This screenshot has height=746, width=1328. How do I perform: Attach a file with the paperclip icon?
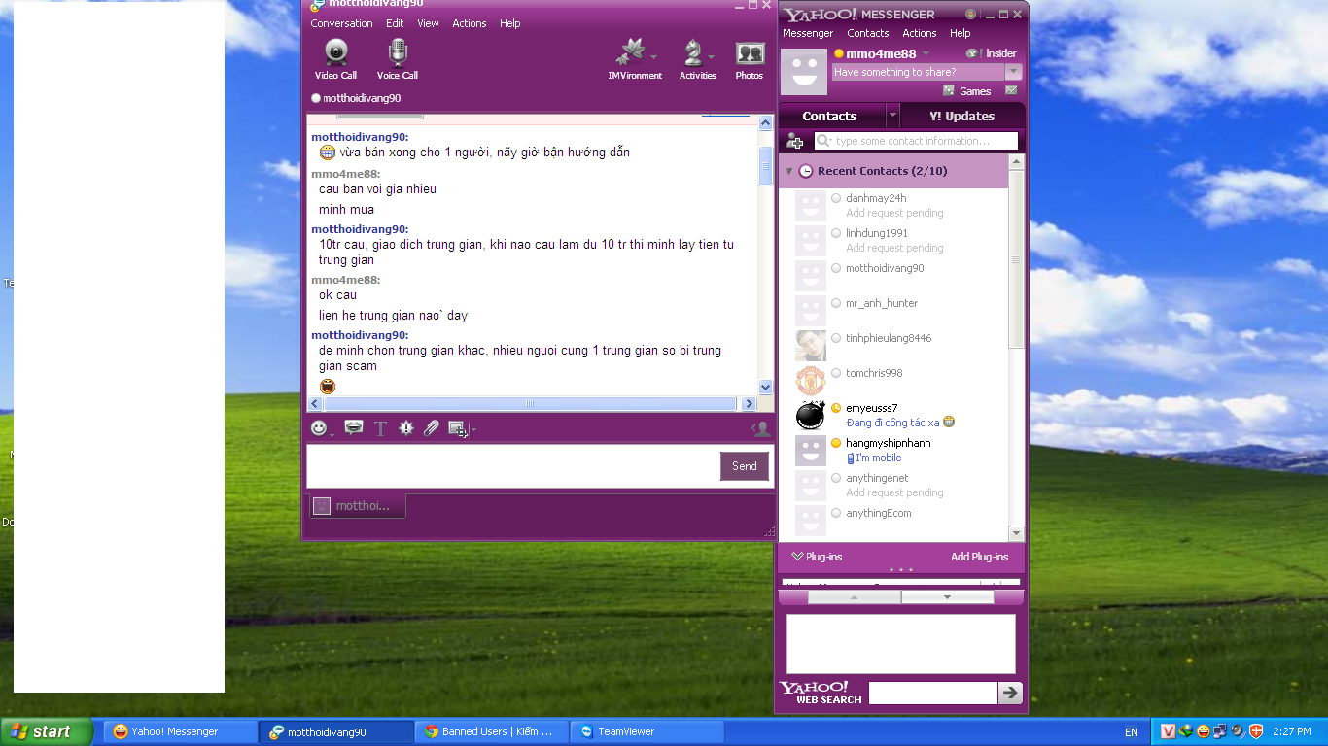point(432,428)
